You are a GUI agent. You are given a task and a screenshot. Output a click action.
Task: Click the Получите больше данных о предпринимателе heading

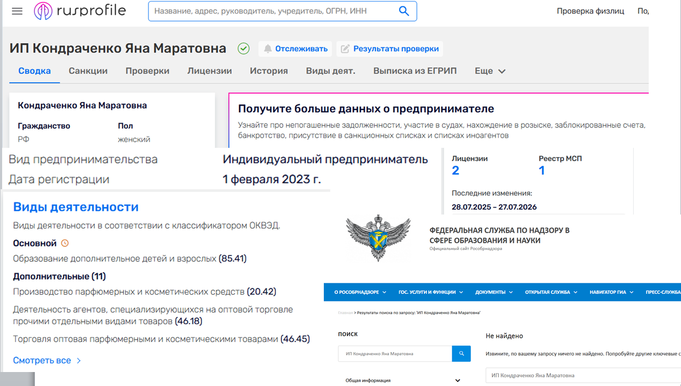366,109
